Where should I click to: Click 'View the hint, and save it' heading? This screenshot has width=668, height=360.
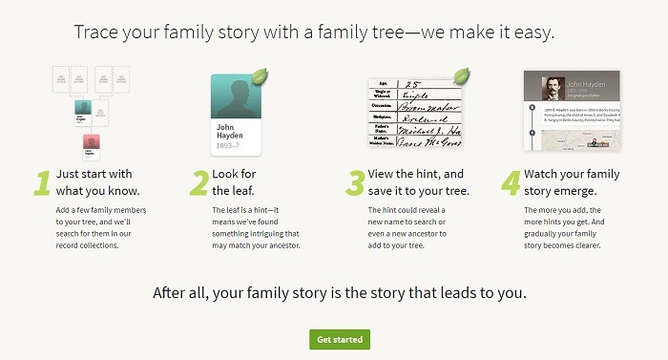pos(418,182)
